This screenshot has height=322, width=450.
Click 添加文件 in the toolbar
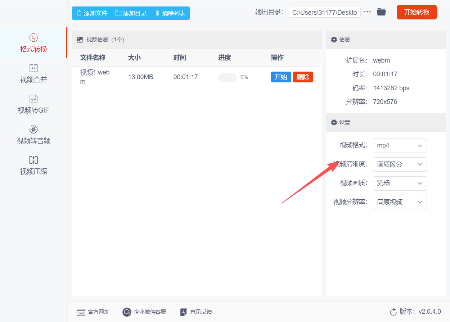pos(92,13)
